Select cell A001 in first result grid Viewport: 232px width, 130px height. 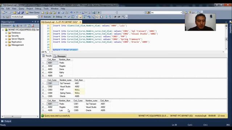click(52, 63)
